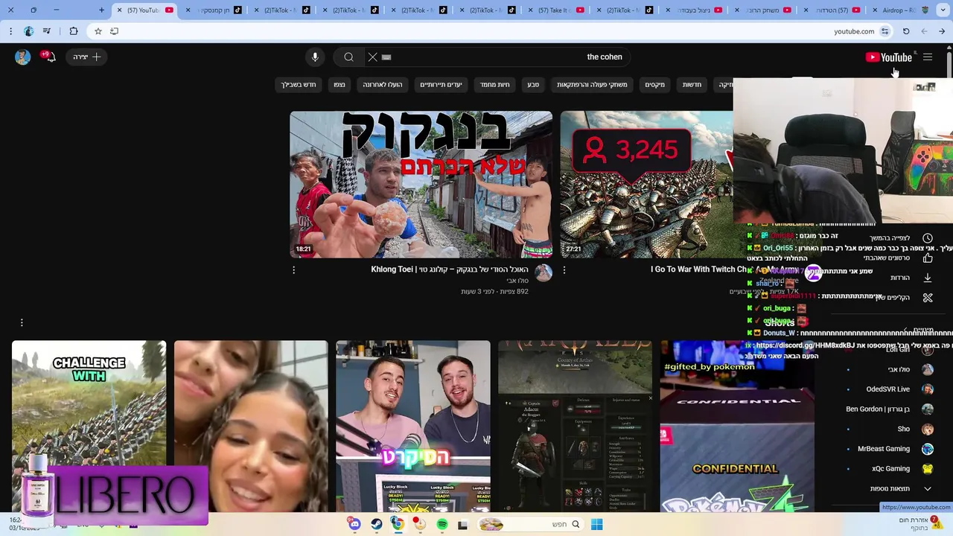953x536 pixels.
Task: Select the יעדים תיירותיים filter chip
Action: click(x=441, y=85)
